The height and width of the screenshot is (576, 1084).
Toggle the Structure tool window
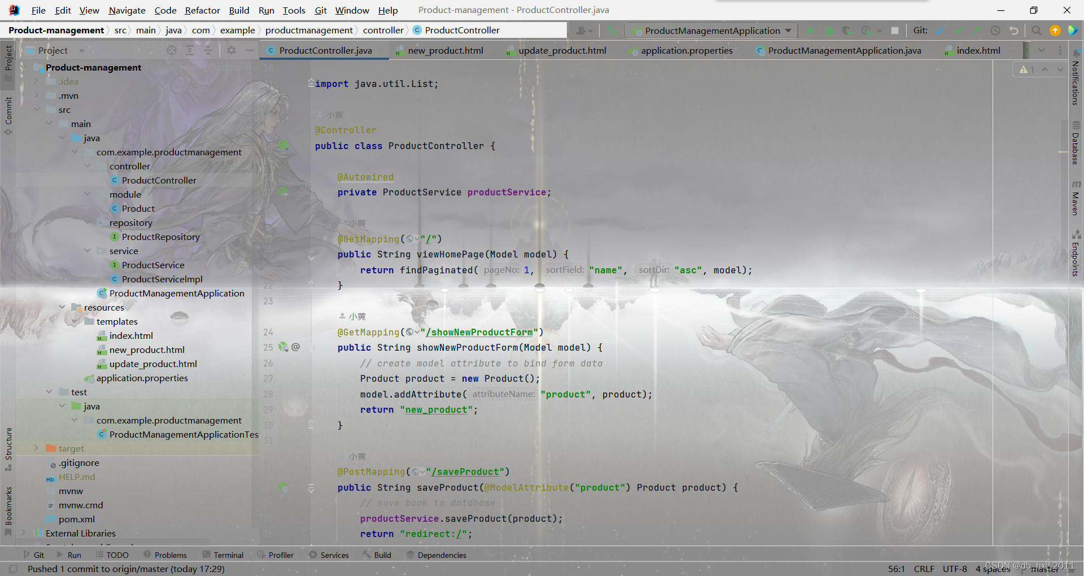(8, 449)
